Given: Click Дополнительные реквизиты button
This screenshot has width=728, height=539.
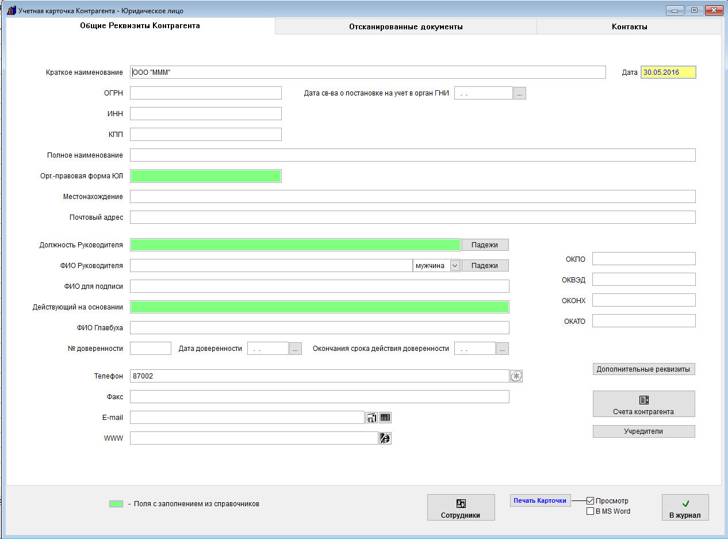Looking at the screenshot, I should coord(643,369).
